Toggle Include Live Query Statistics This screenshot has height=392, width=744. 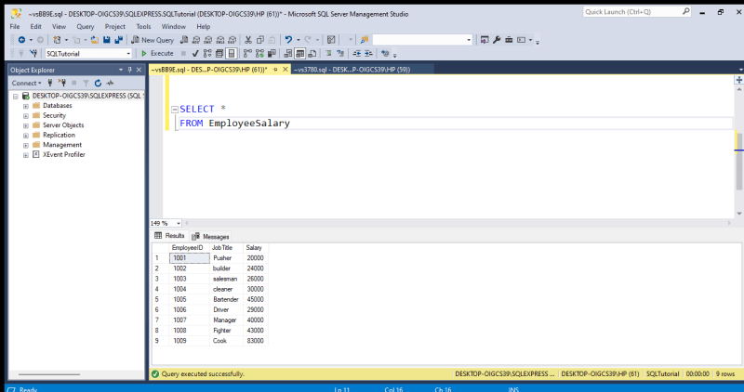pyautogui.click(x=259, y=54)
